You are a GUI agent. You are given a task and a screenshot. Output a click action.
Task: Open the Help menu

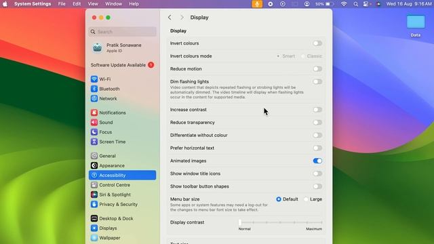coord(134,4)
